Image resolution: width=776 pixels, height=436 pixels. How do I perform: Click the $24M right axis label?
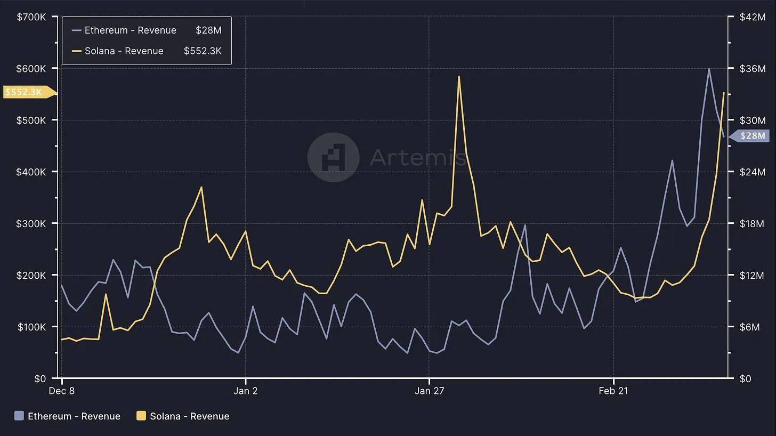752,172
